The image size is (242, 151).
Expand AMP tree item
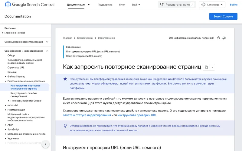5,125
